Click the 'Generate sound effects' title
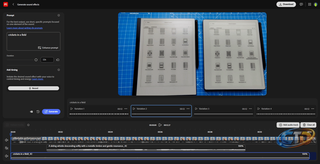 [x=28, y=4]
